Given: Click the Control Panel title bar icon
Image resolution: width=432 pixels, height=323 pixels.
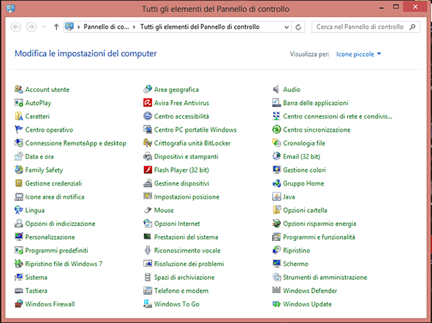Looking at the screenshot, I should tap(11, 8).
